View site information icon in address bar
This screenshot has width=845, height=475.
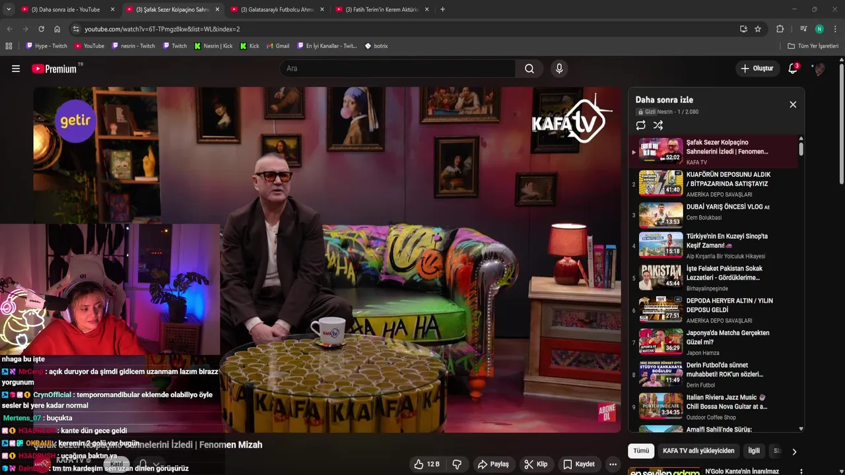76,29
